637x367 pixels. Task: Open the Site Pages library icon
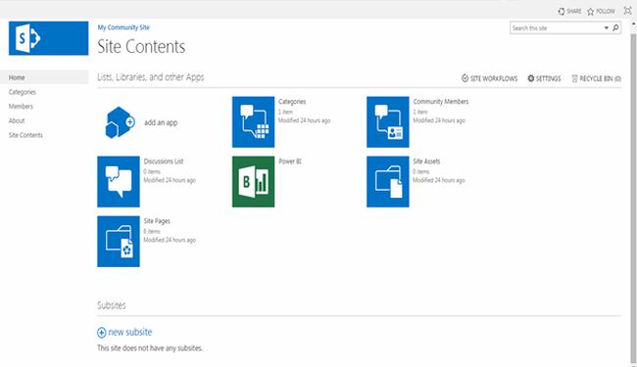[119, 242]
